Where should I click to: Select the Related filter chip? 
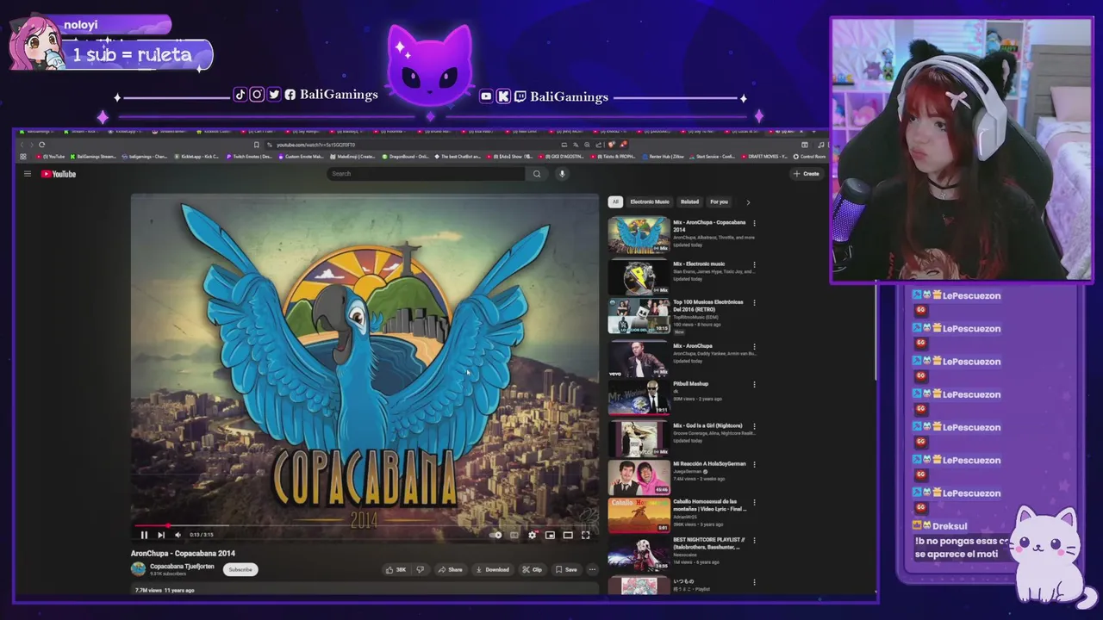click(689, 201)
